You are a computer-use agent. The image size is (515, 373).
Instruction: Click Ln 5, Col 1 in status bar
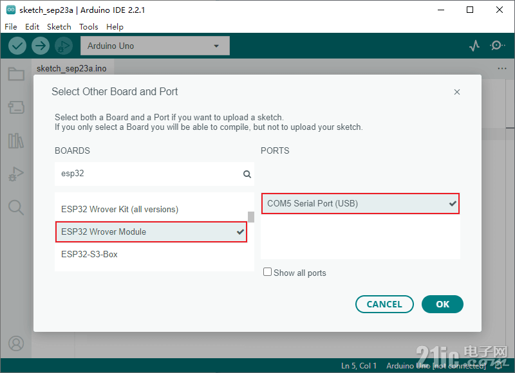[x=359, y=365]
